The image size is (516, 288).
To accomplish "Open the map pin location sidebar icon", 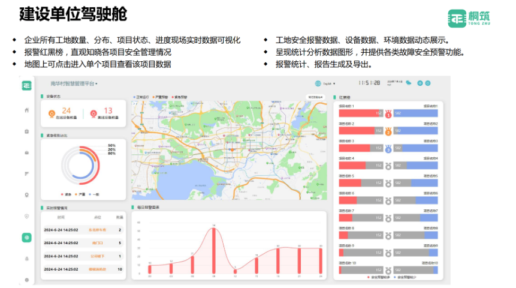I will coord(27,194).
